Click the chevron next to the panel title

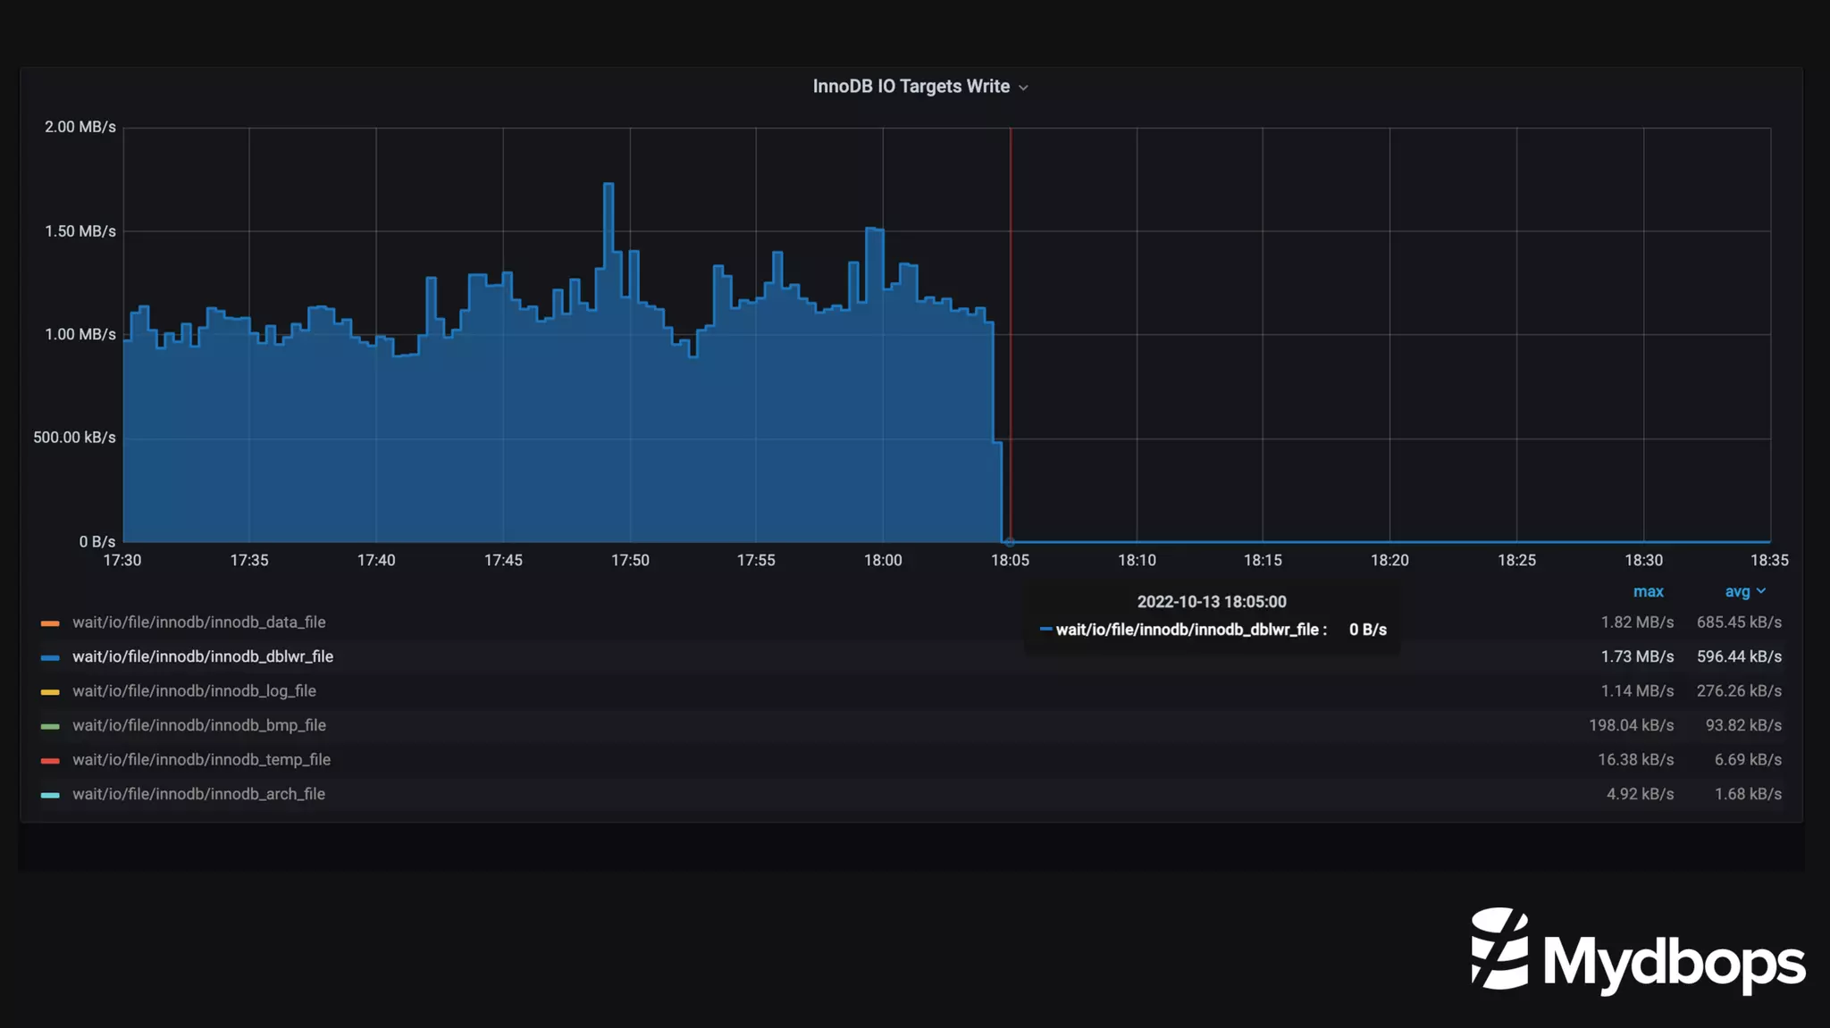click(1024, 88)
